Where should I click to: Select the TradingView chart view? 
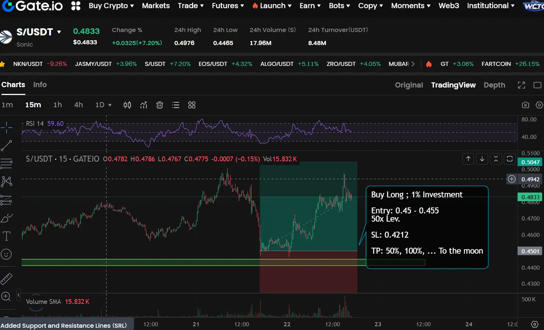(x=453, y=85)
